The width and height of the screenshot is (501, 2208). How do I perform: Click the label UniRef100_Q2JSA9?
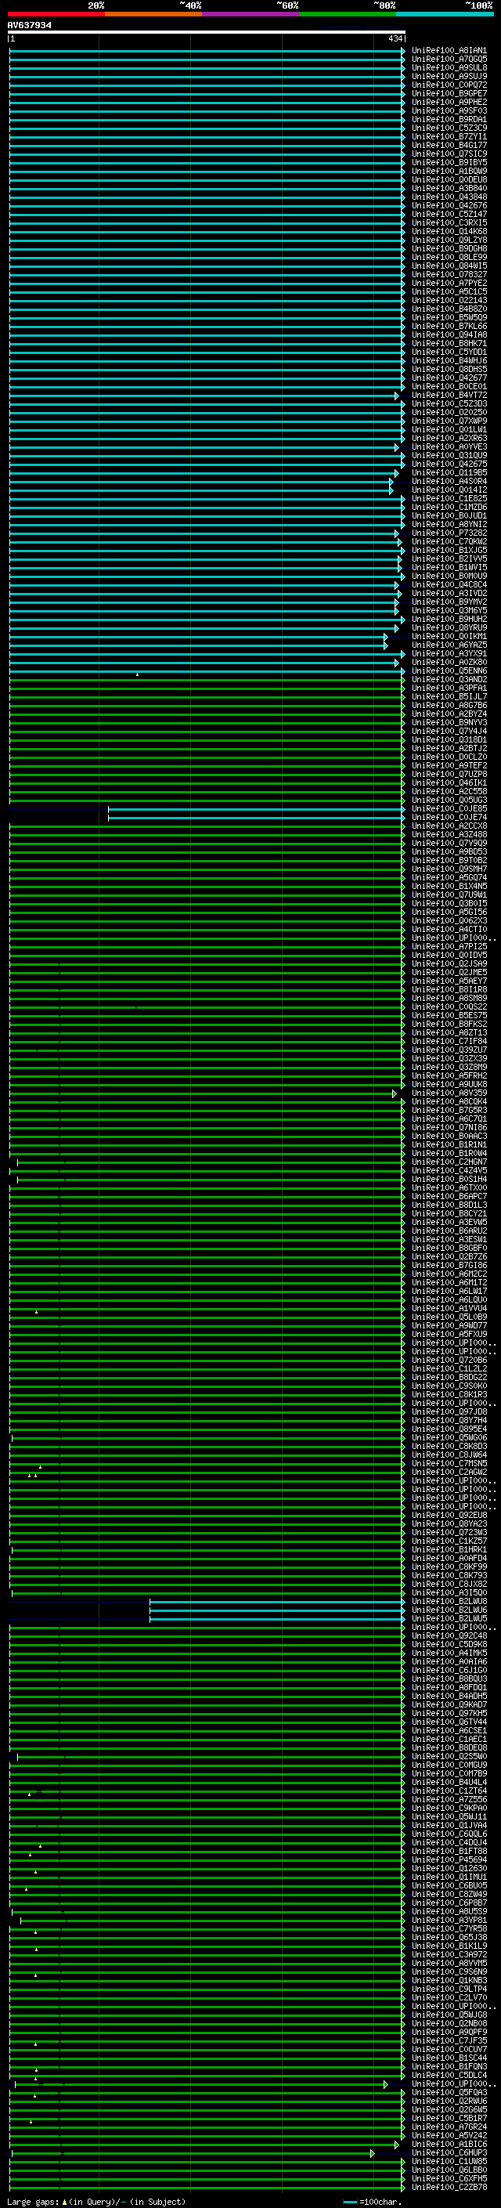point(449,964)
